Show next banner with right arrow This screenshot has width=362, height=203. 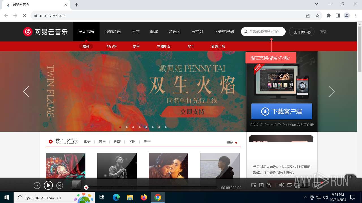click(332, 91)
